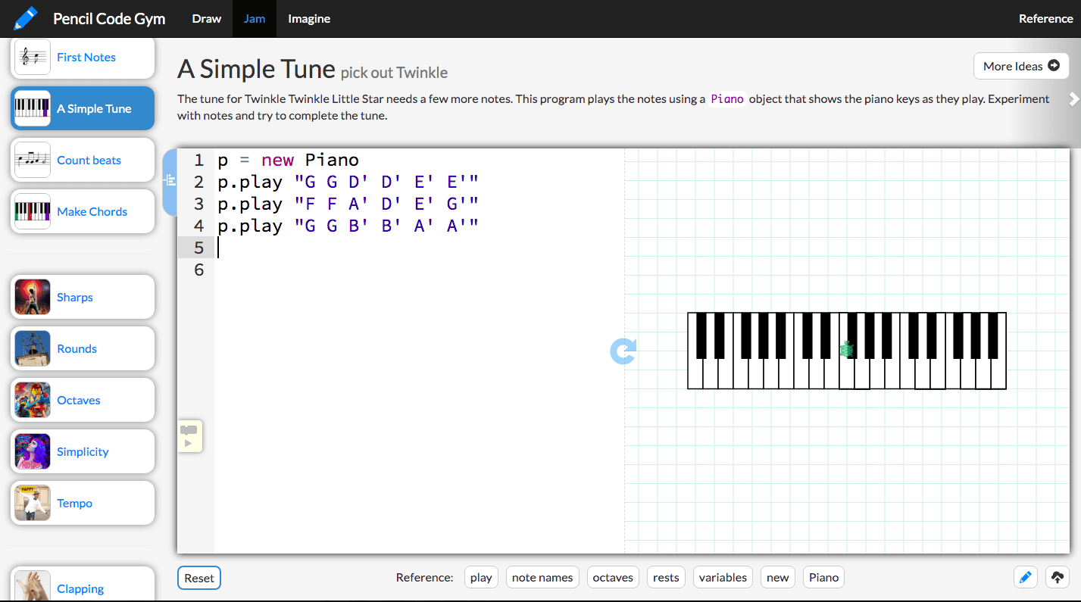Switch to the Draw tab

[x=206, y=18]
